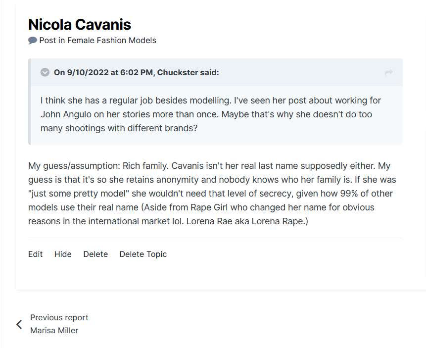Click 'said:' at the end of quote header
The height and width of the screenshot is (348, 426).
209,73
